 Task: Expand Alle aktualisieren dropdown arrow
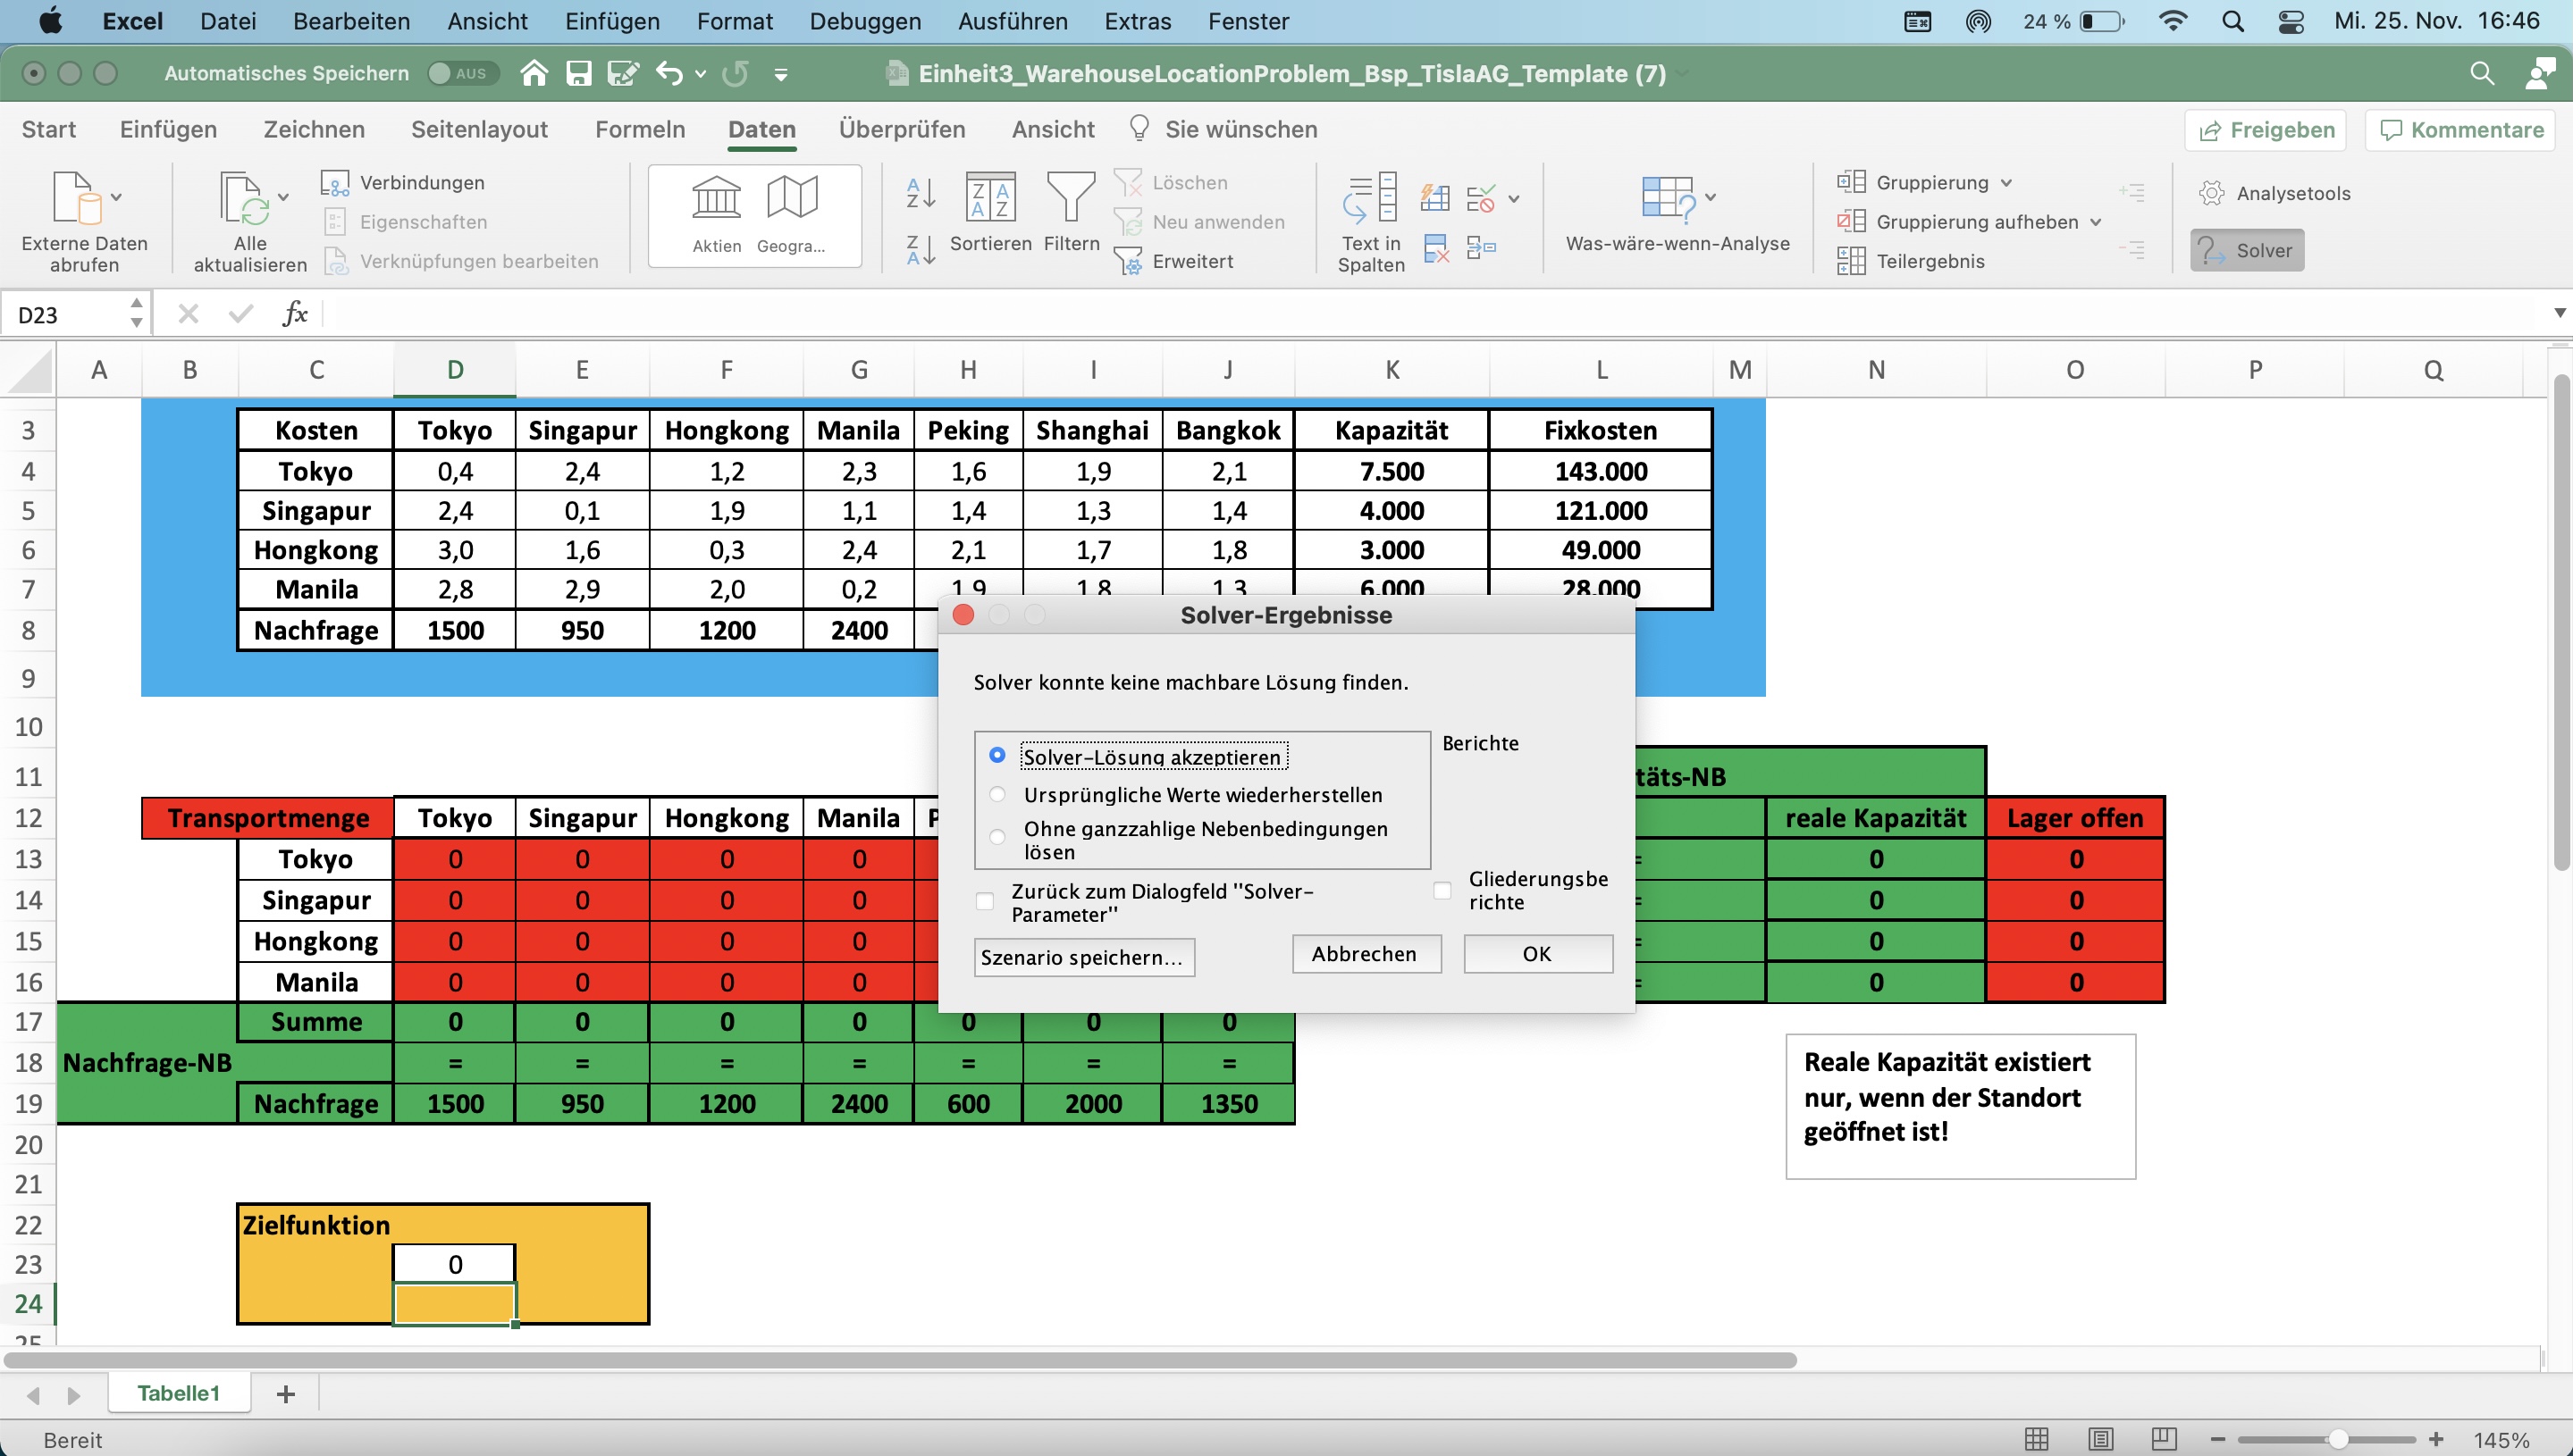(283, 197)
